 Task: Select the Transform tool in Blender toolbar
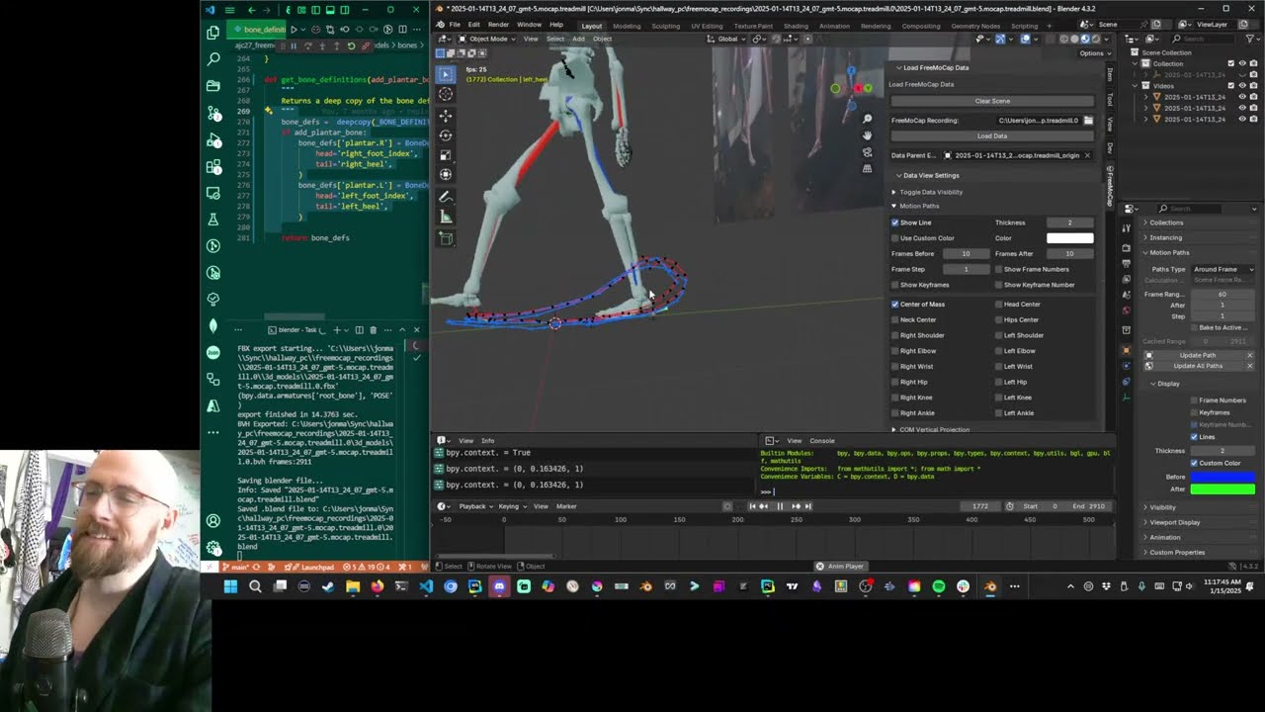click(446, 175)
